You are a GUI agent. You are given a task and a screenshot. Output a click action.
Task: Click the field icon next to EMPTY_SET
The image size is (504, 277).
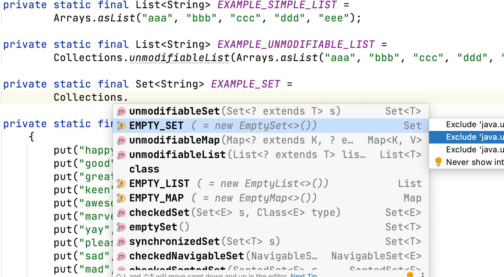tap(121, 126)
